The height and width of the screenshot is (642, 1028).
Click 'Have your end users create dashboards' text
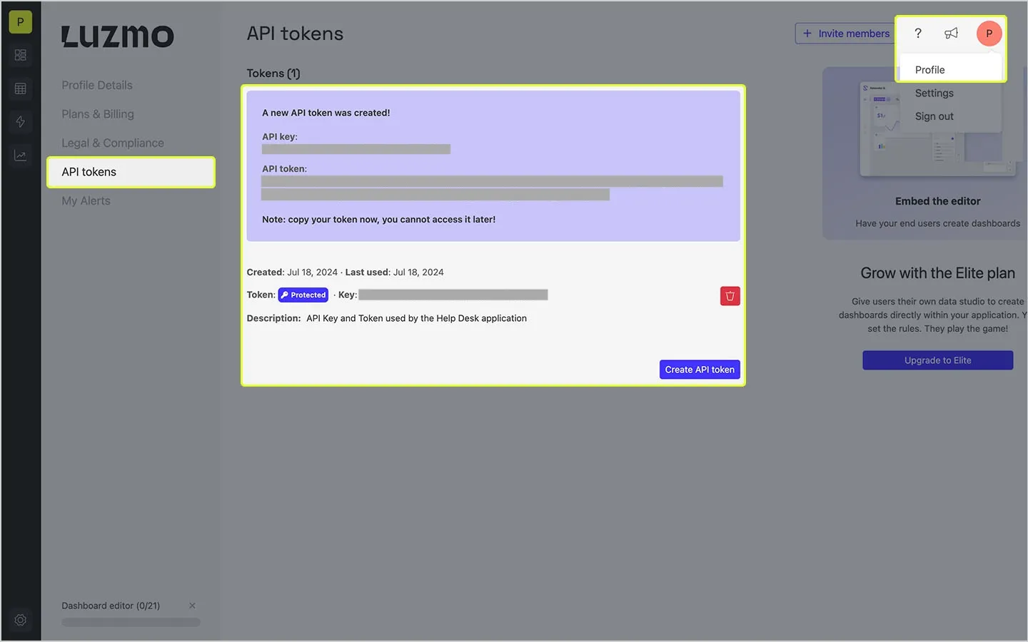point(937,223)
